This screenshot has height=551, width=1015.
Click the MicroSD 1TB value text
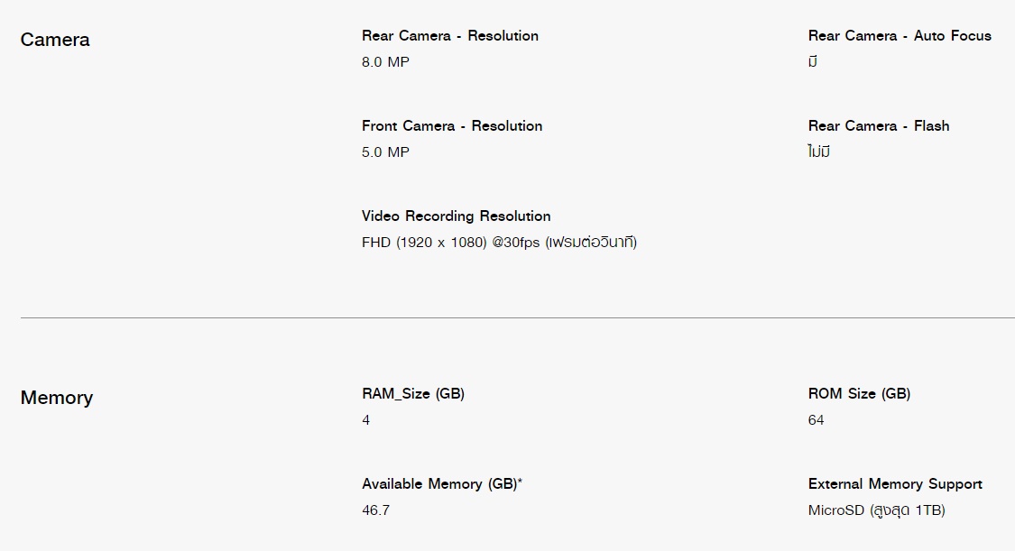click(876, 510)
